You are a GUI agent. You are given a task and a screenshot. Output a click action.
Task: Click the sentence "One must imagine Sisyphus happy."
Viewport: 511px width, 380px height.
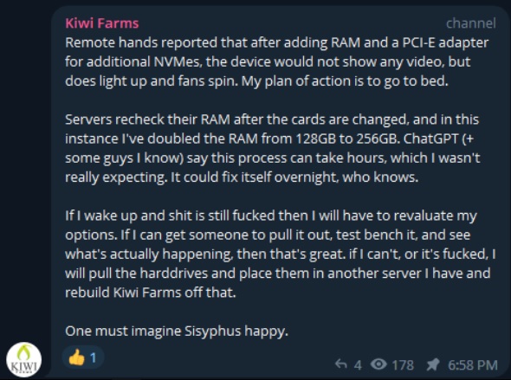coord(177,332)
